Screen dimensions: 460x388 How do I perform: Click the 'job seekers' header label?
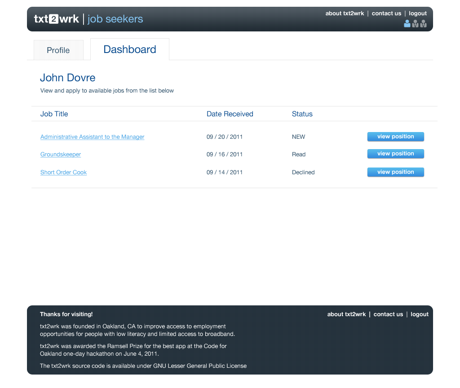[x=115, y=19]
